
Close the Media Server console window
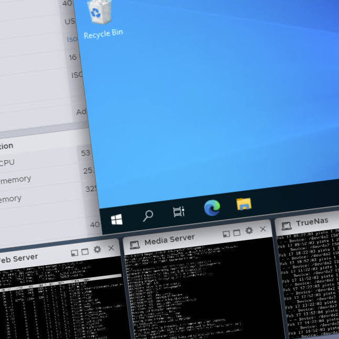coord(263,229)
